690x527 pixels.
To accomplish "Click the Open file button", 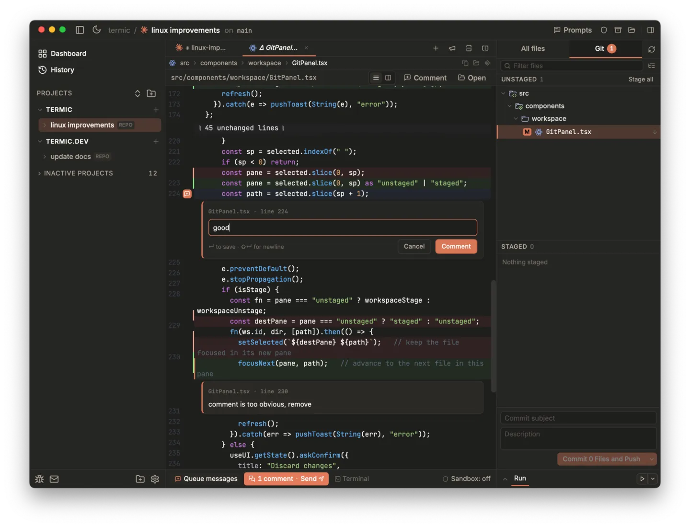I will [472, 78].
